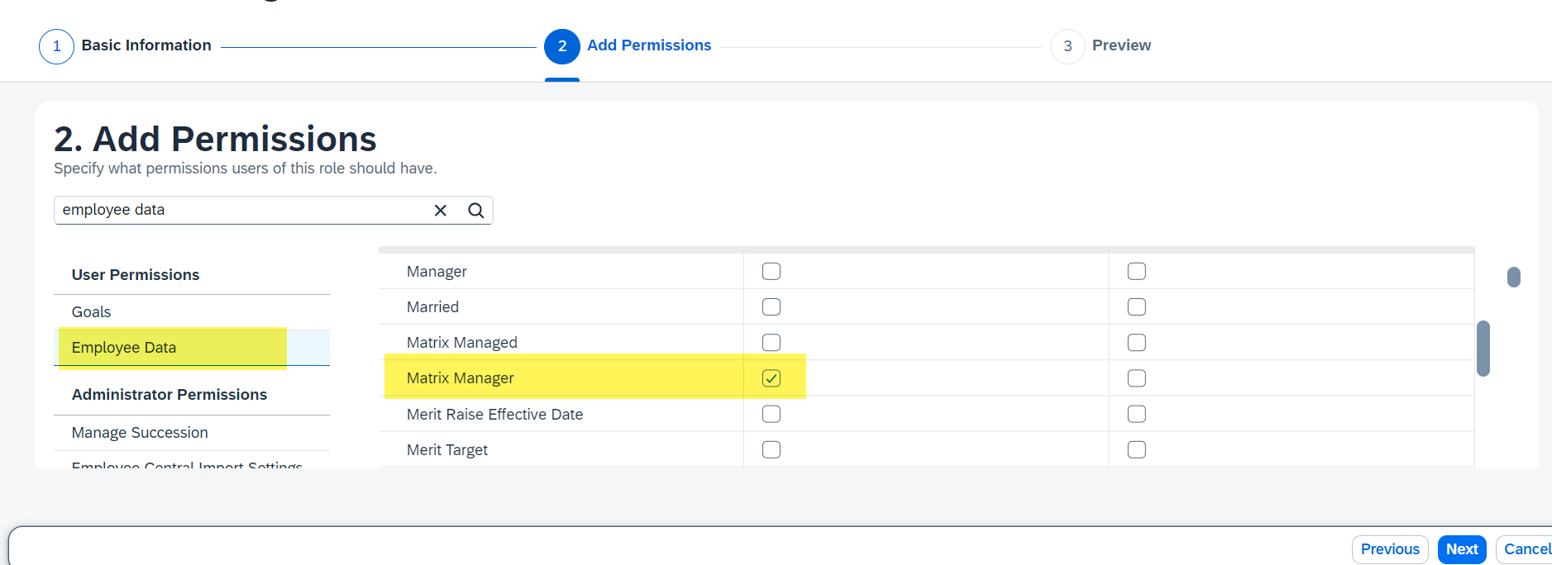
Task: Select first checkbox for Merit Target
Action: (x=771, y=449)
